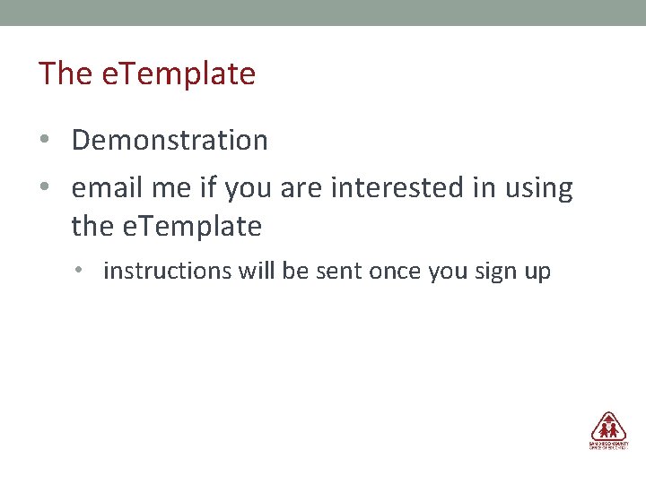Image resolution: width=646 pixels, height=484 pixels.
Task: Click the words will be sent
Action: coord(301,271)
